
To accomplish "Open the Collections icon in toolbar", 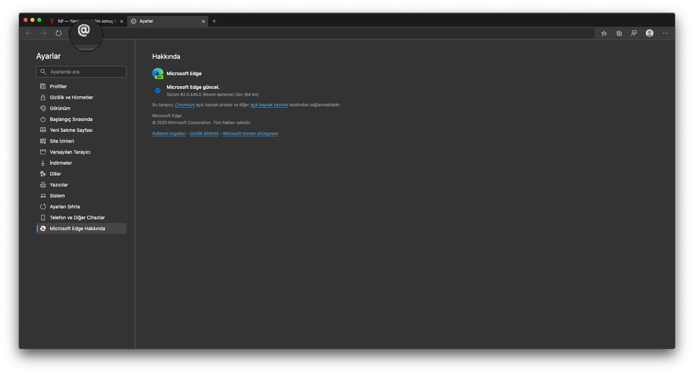I will 619,33.
